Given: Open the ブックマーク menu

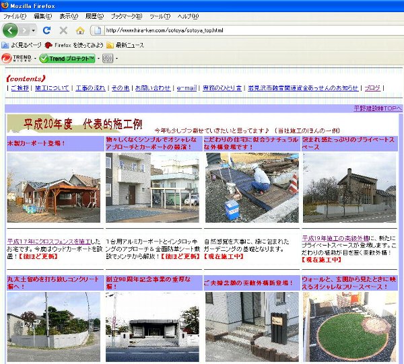Looking at the screenshot, I should tap(127, 16).
